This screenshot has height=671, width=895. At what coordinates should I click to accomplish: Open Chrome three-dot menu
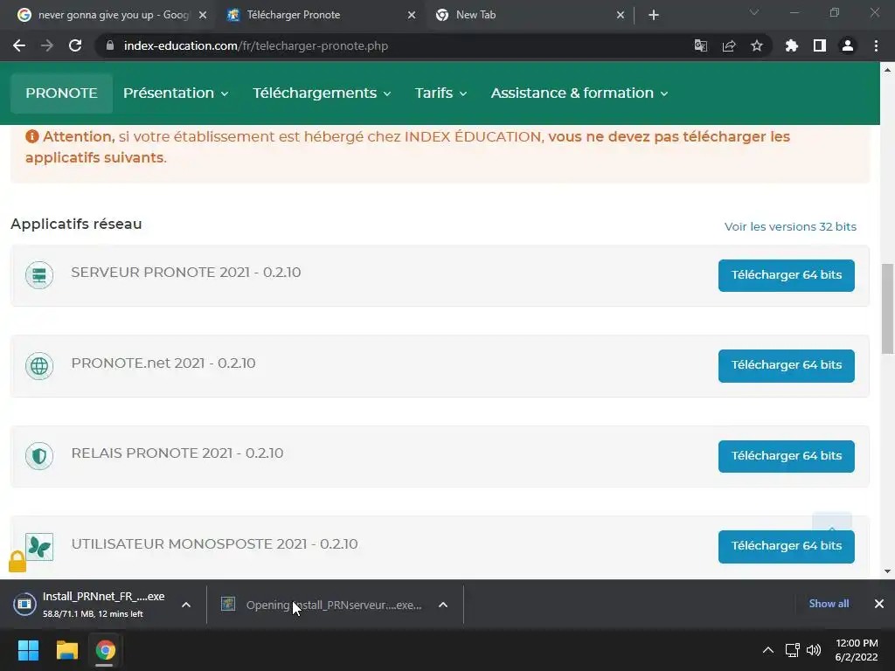876,45
